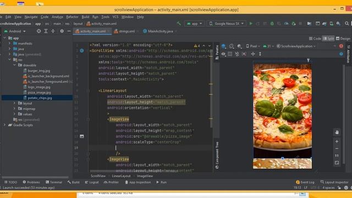
Task: Toggle the Attributes side panel
Action: (x=348, y=54)
